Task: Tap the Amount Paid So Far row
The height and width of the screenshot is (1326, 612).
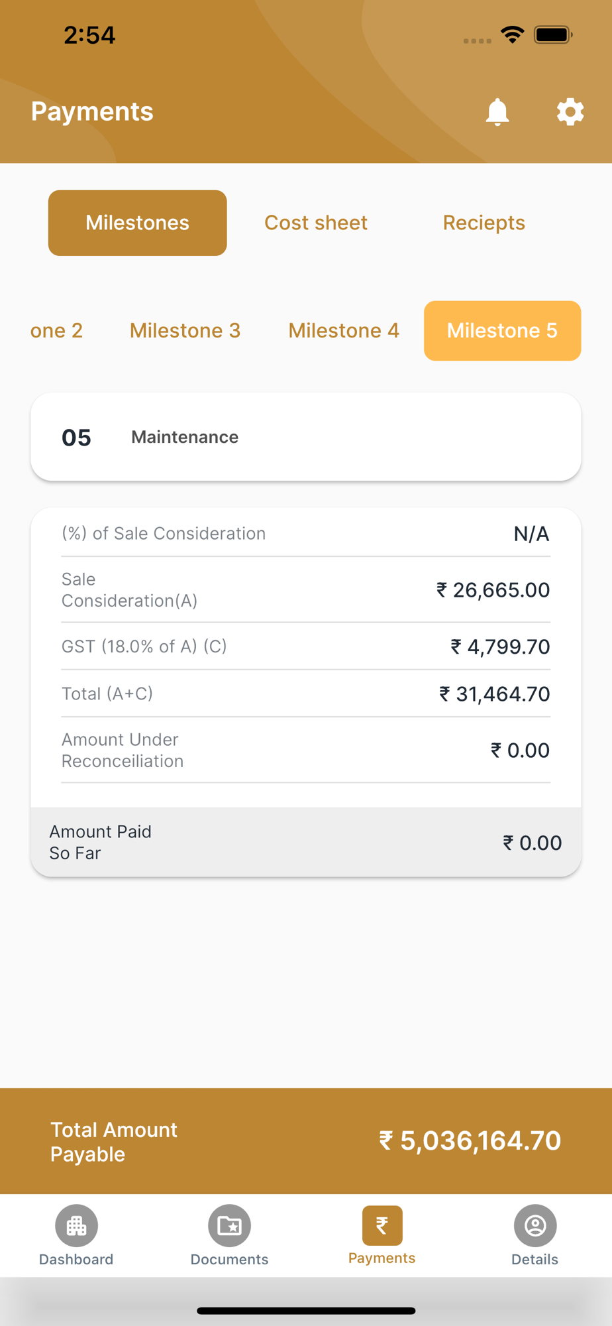Action: (x=305, y=842)
